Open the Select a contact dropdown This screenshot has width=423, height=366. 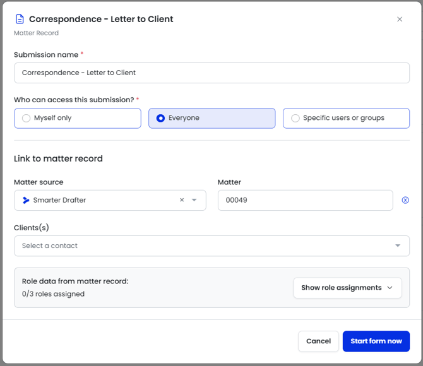pyautogui.click(x=211, y=245)
